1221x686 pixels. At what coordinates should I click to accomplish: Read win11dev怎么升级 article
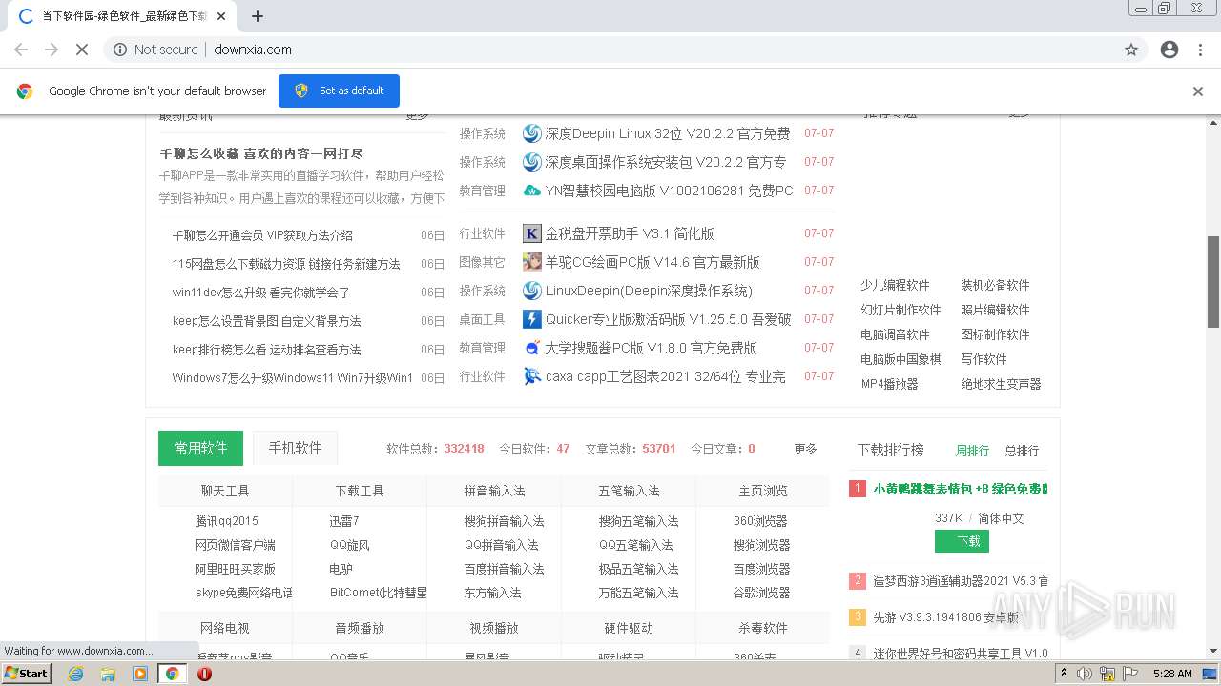click(261, 293)
